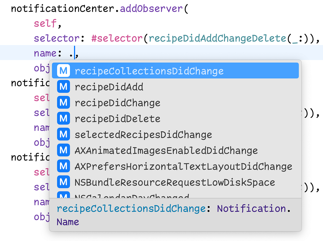Click the M icon next to recipeDidChange
Image resolution: width=323 pixels, height=241 pixels.
(x=63, y=102)
